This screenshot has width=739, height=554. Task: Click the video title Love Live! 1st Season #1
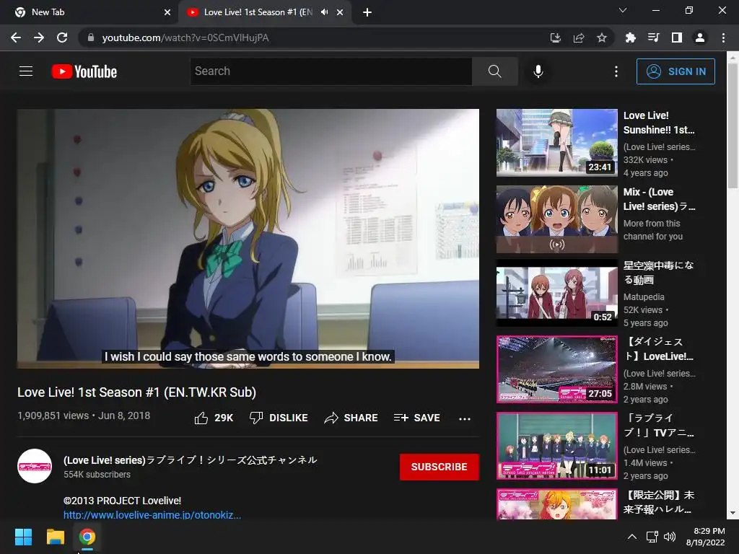136,392
